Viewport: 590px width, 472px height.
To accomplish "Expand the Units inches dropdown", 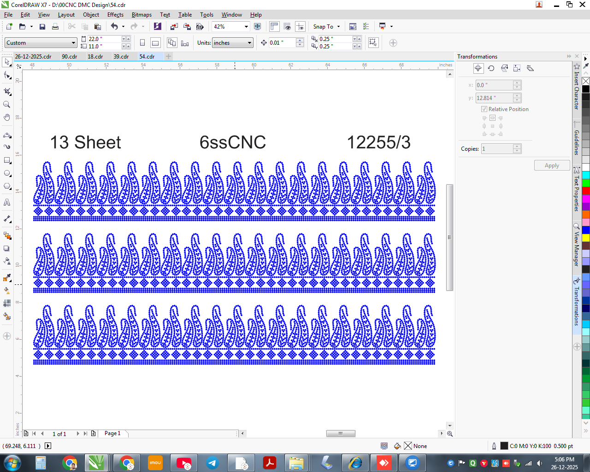I will coord(233,43).
